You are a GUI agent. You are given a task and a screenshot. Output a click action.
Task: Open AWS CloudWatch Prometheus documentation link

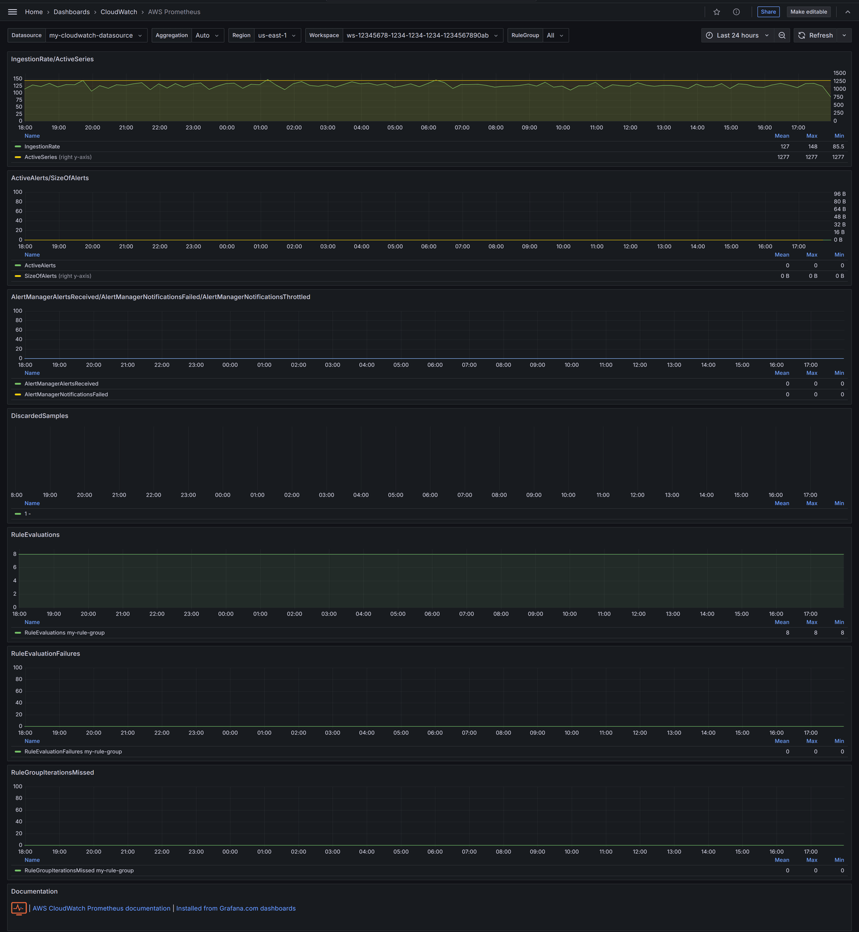coord(101,909)
